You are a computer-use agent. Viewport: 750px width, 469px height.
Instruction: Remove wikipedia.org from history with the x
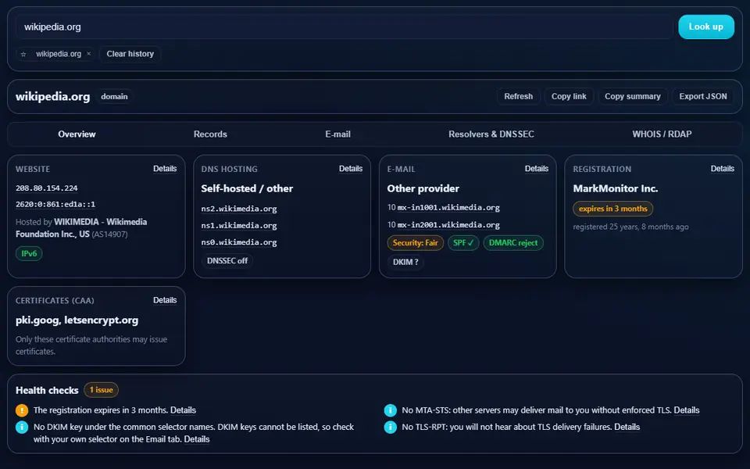[88, 54]
